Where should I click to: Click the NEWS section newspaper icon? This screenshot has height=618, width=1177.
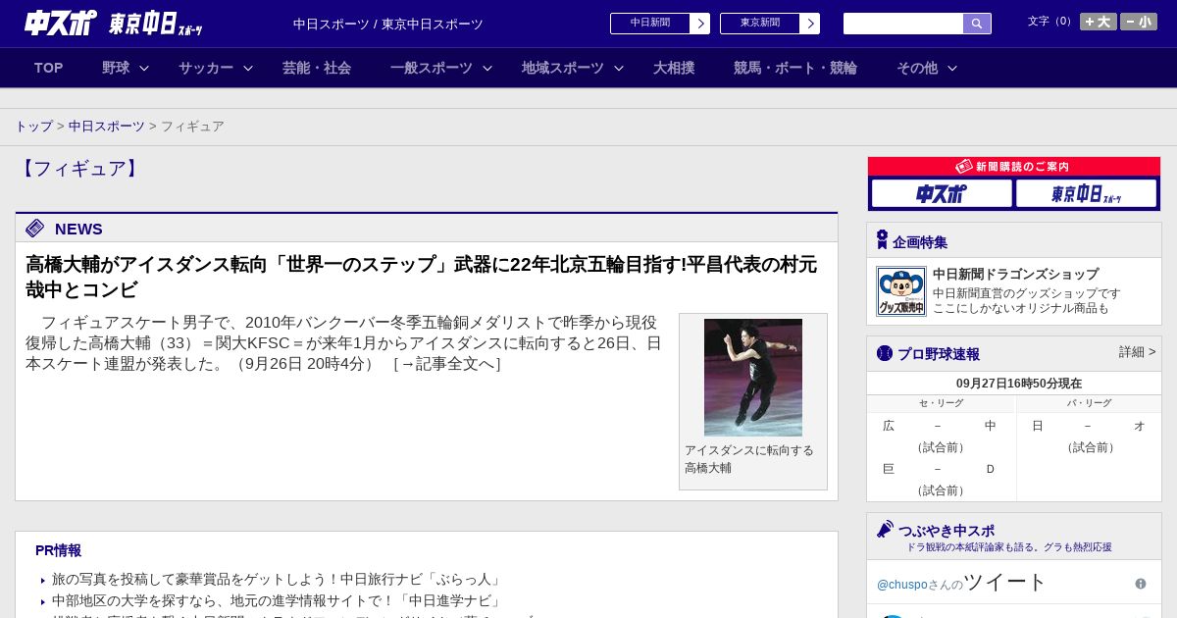(x=35, y=229)
